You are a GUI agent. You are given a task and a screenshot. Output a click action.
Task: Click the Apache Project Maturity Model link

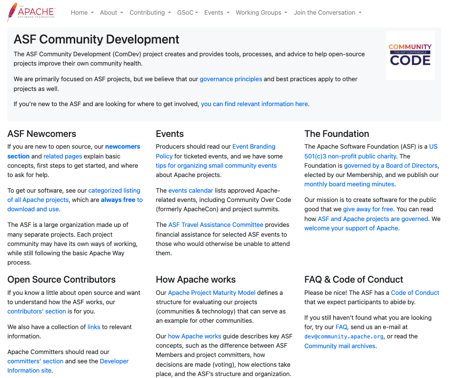pos(212,292)
